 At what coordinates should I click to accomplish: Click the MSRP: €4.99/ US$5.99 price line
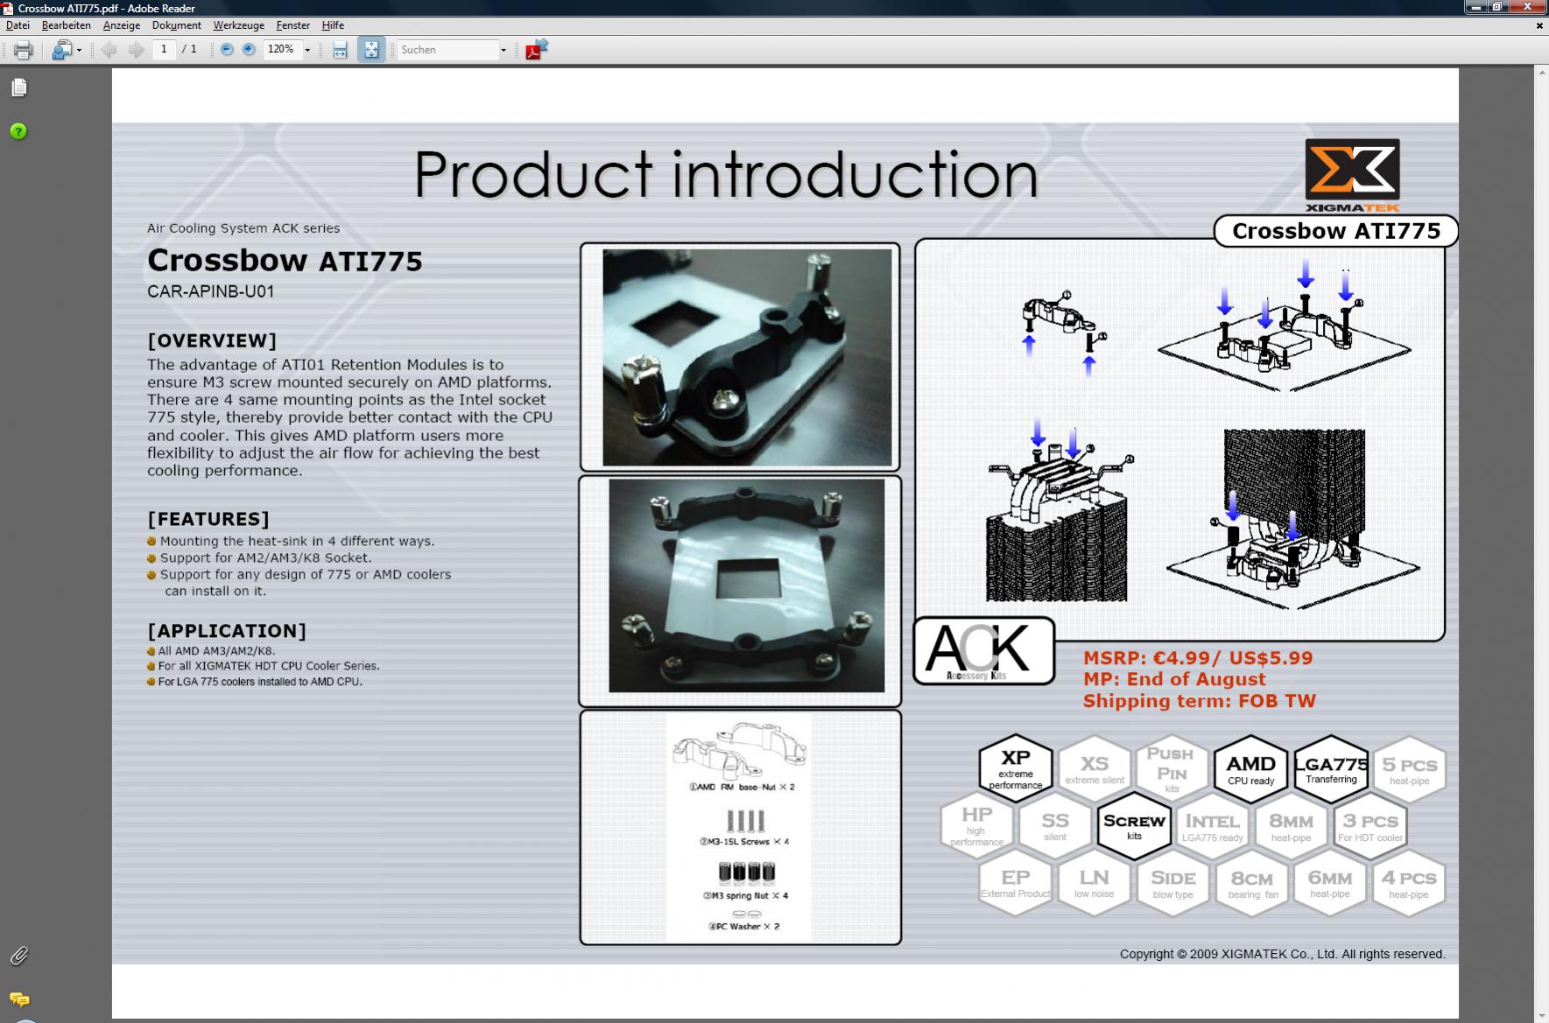1198,658
